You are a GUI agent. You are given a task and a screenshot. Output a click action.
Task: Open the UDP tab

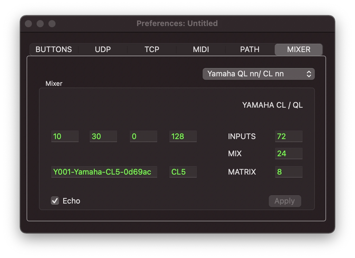pos(103,49)
